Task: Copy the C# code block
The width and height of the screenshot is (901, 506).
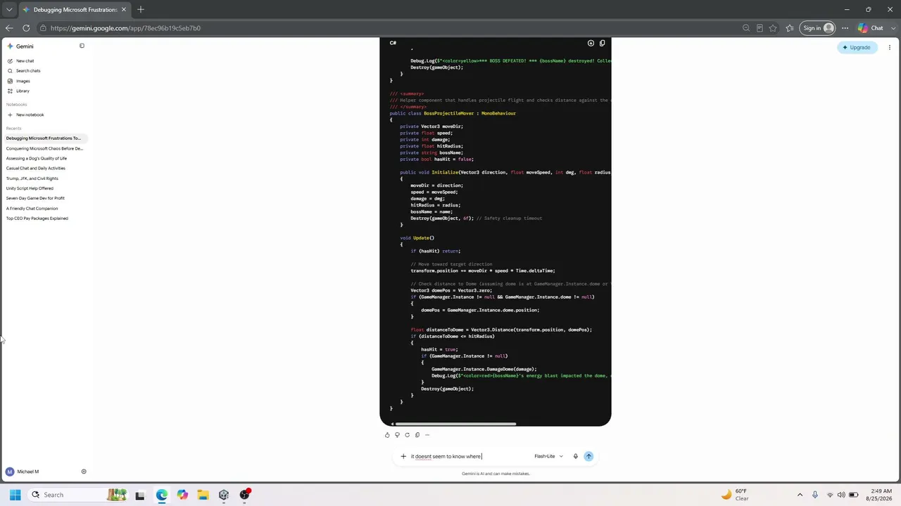Action: coord(602,43)
